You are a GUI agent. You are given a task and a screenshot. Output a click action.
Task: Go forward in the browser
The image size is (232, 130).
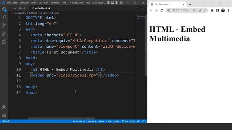click(x=156, y=10)
